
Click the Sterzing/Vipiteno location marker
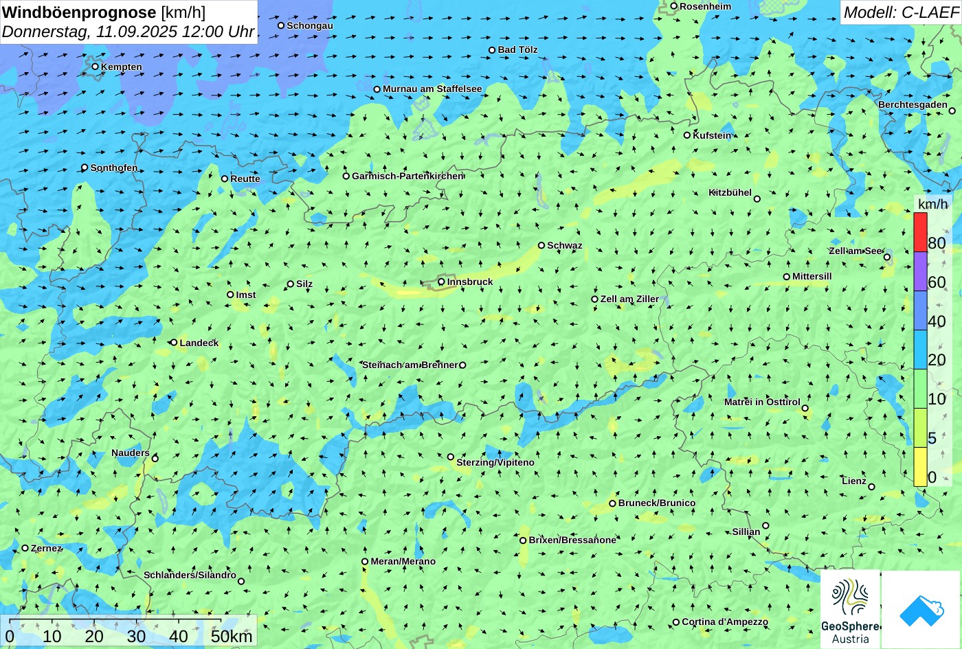[451, 457]
